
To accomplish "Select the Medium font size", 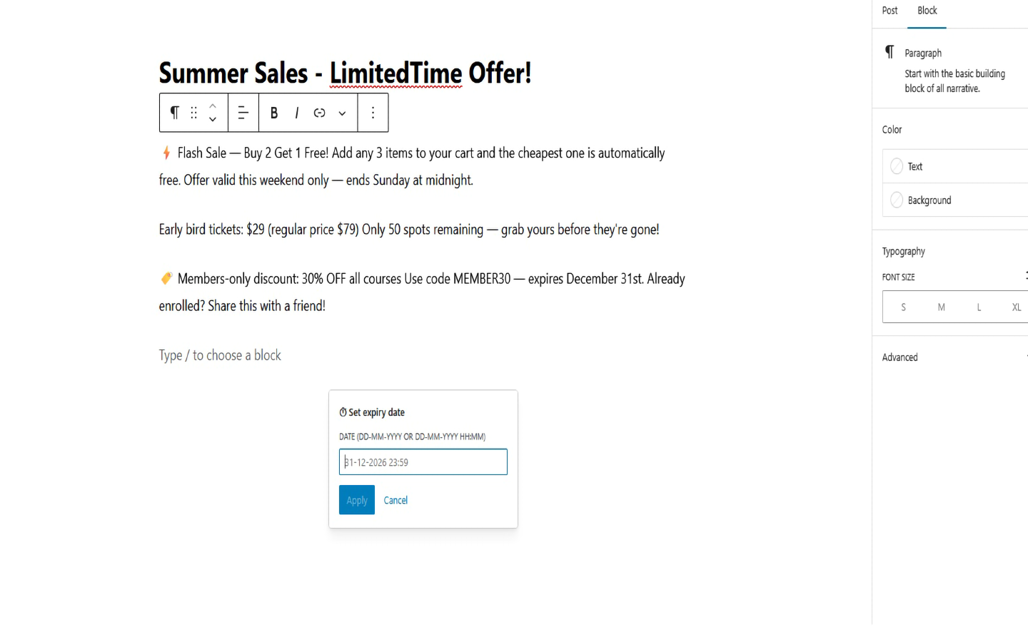I will (x=941, y=307).
